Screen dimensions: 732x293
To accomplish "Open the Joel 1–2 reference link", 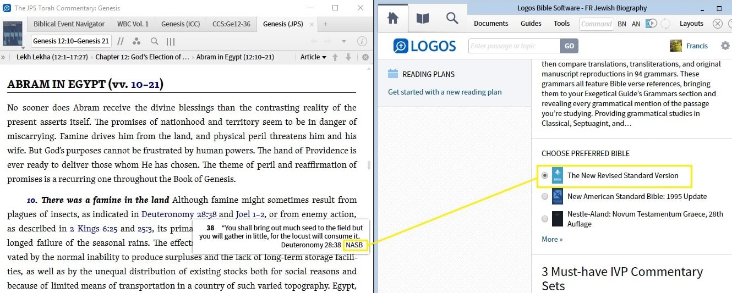I will pos(250,214).
